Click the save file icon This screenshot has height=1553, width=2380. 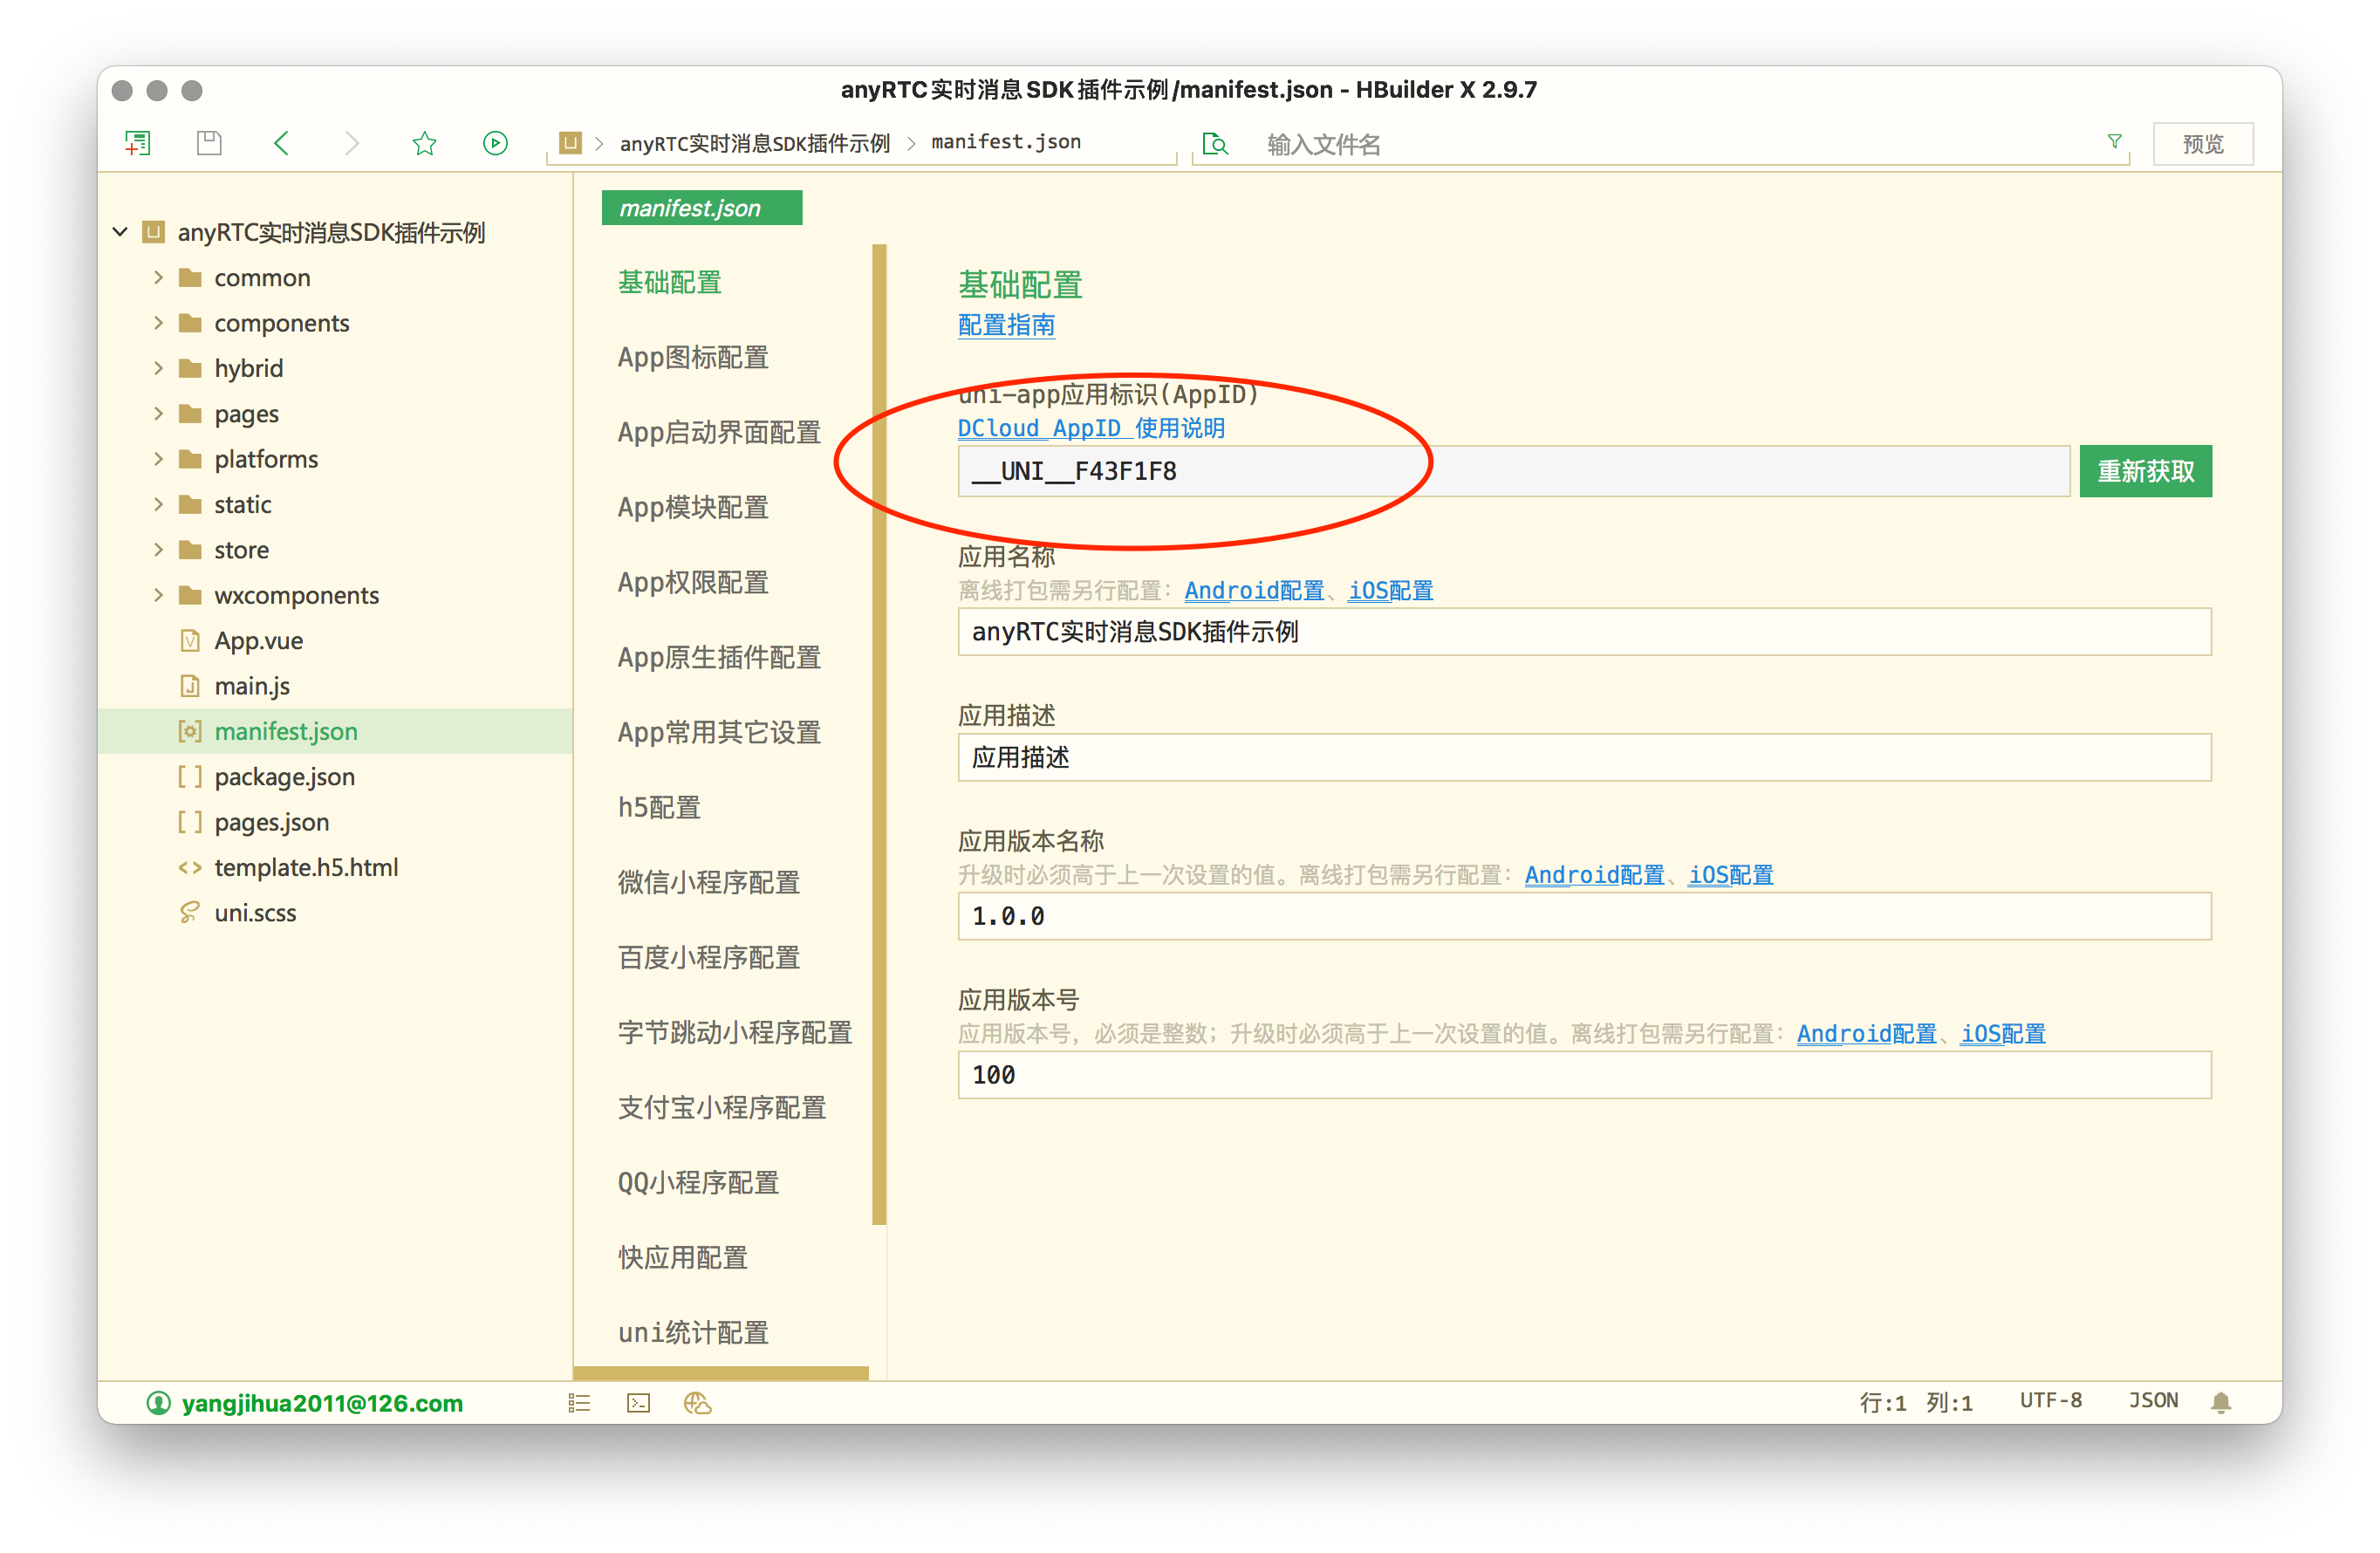point(209,143)
